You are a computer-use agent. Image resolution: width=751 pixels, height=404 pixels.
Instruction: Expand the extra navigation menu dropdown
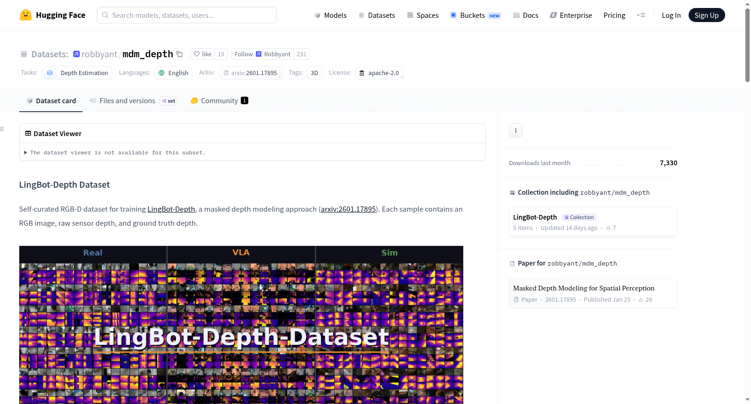point(641,15)
